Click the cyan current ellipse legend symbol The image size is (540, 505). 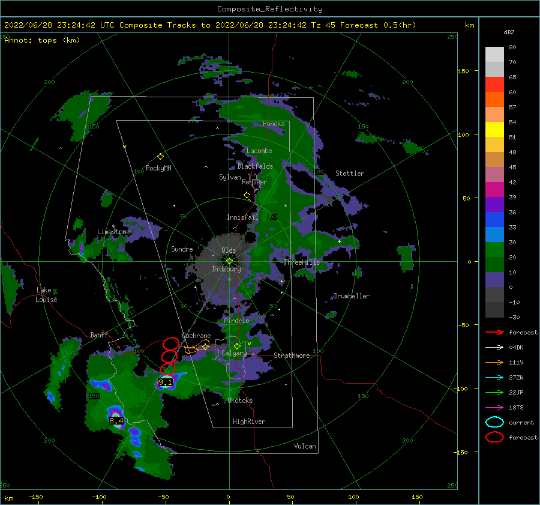(x=494, y=422)
